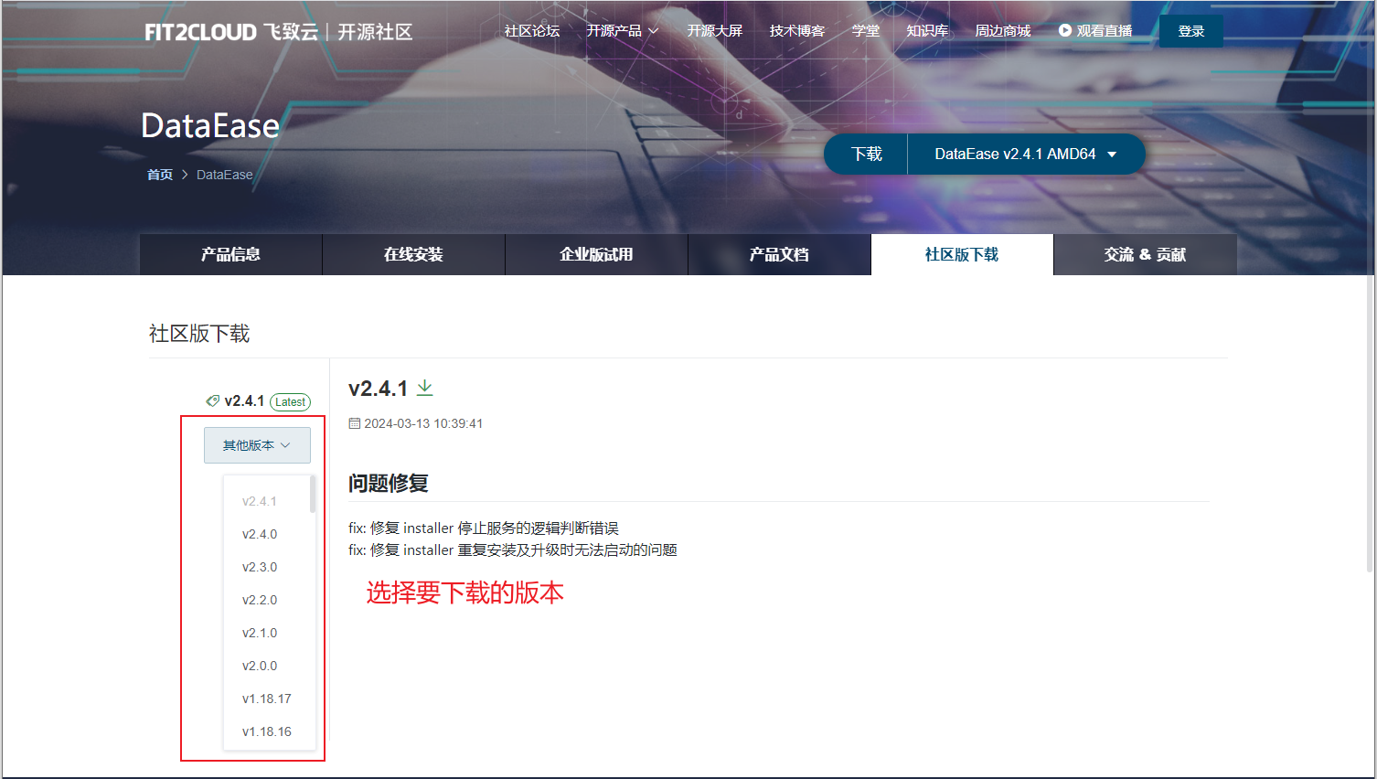This screenshot has width=1377, height=779.
Task: Choose version v2.3.0 from the list
Action: 260,567
